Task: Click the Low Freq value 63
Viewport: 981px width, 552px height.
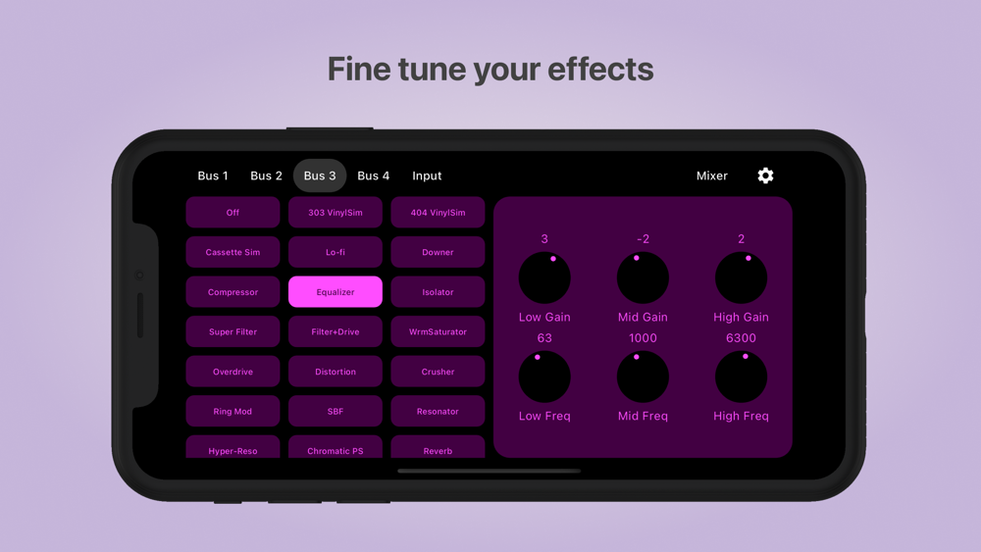Action: [x=544, y=338]
